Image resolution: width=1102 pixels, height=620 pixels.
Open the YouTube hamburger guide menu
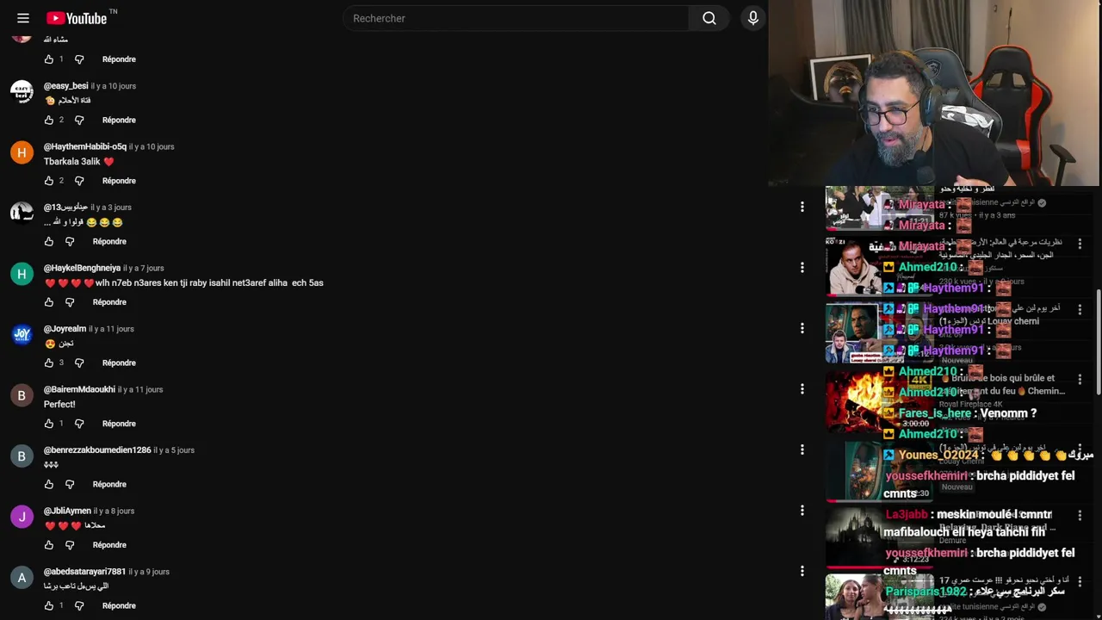[x=23, y=18]
